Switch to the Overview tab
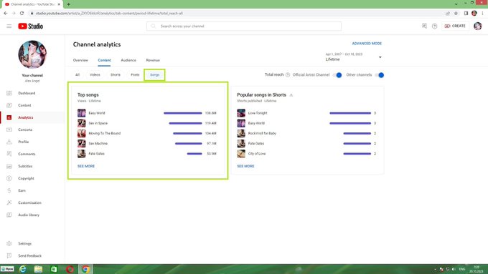The height and width of the screenshot is (274, 488). coord(80,60)
